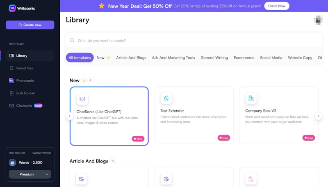Click the Claim Now button
328x187 pixels.
click(277, 6)
